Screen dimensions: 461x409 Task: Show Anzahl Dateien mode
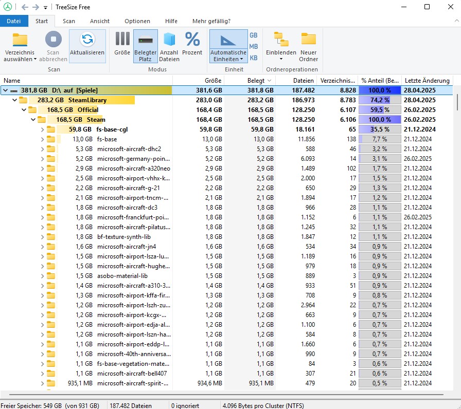(x=169, y=46)
